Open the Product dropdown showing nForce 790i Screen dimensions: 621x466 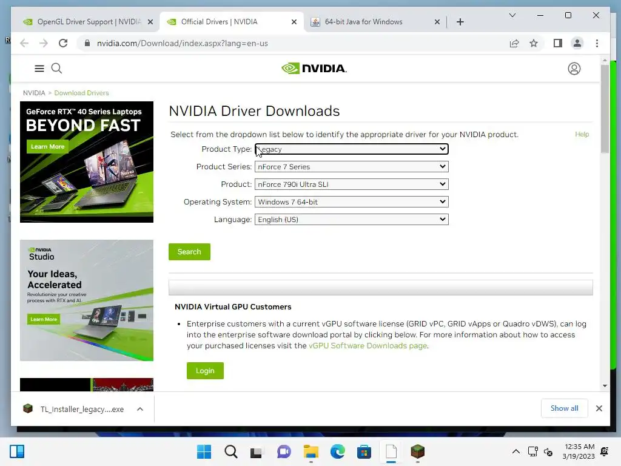pos(351,184)
